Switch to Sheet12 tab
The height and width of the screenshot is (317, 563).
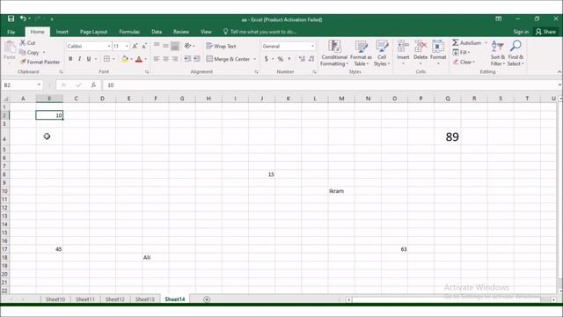coord(115,299)
